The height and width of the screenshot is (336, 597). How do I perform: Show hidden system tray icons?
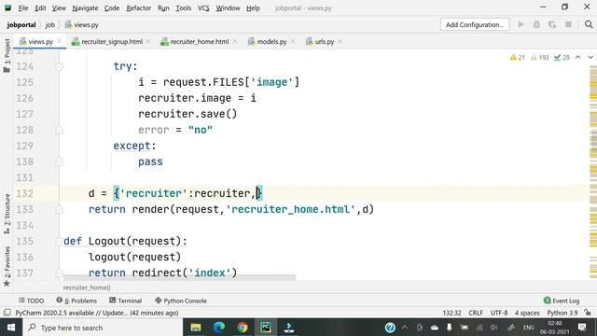[405, 328]
